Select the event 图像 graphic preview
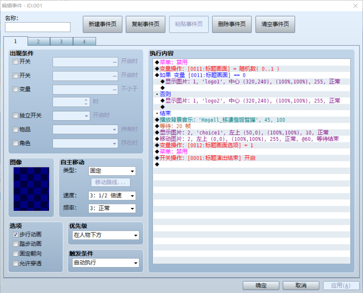363x293 pixels. coord(31,189)
